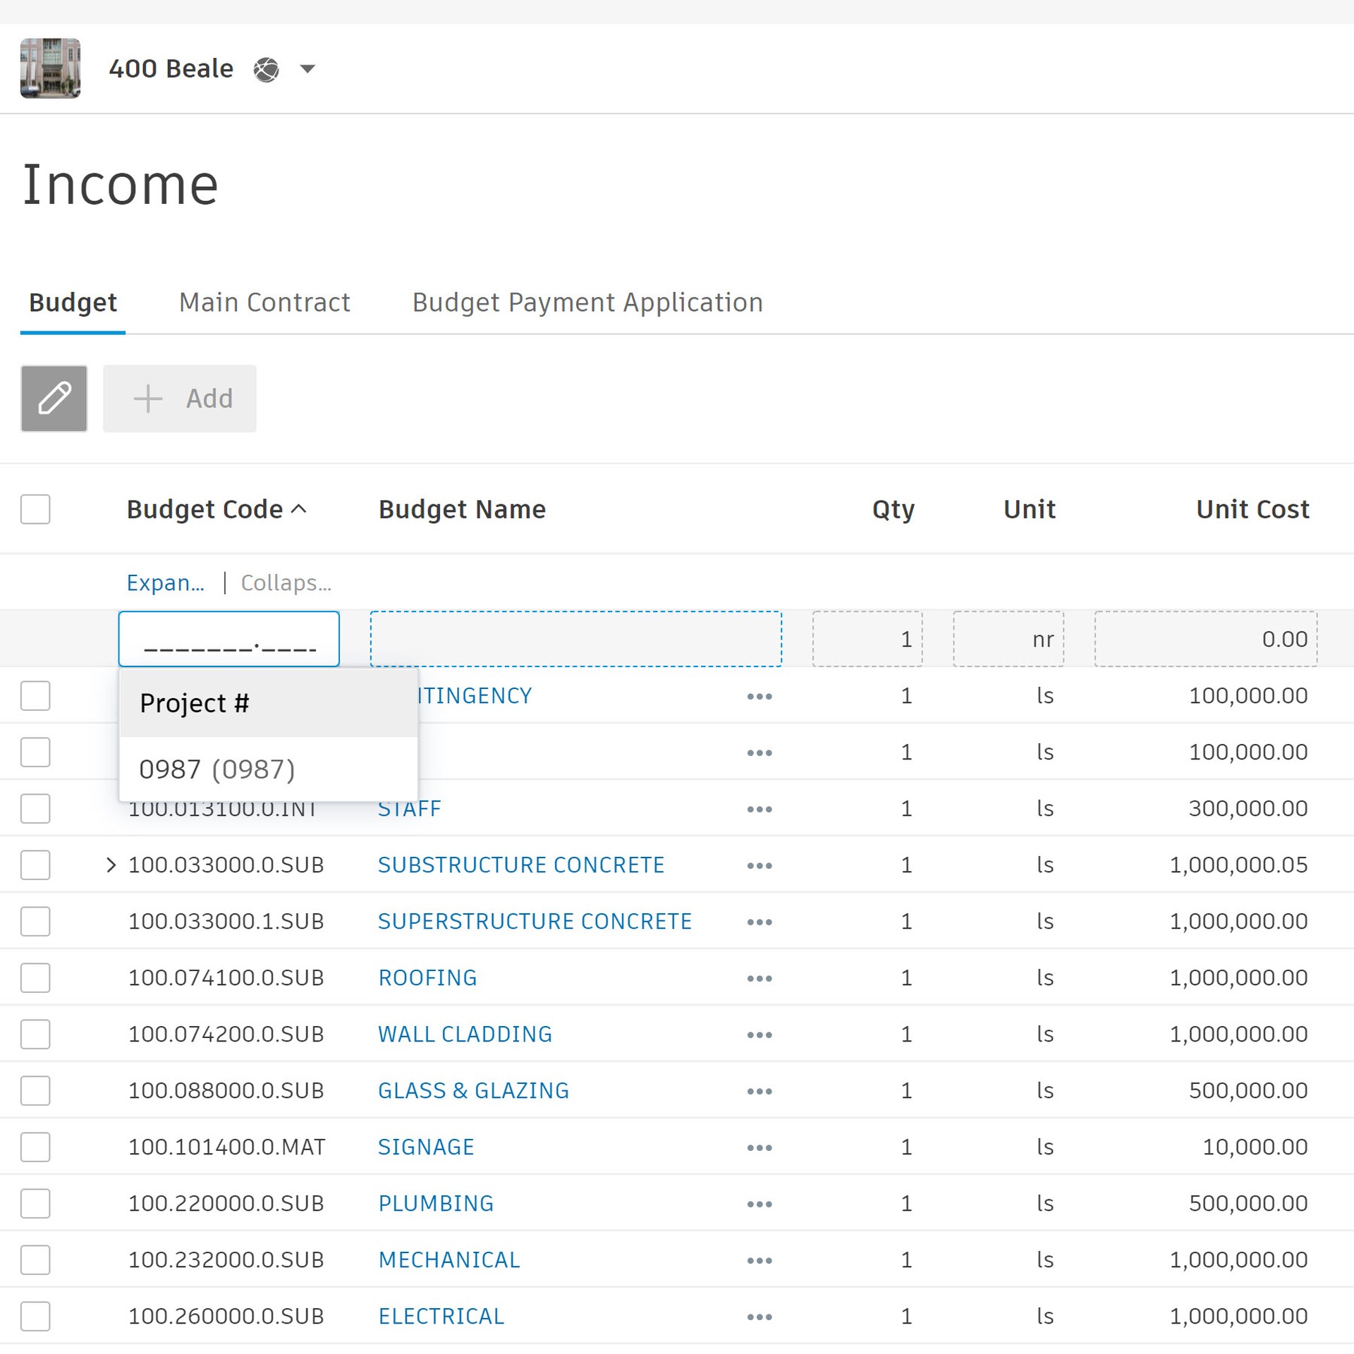Check the checkbox on the WALL CLADDING row
This screenshot has width=1354, height=1354.
point(35,1035)
